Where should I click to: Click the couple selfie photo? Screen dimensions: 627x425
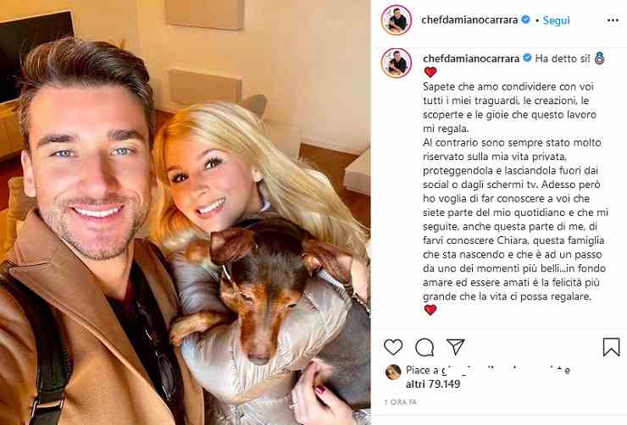coord(186,212)
